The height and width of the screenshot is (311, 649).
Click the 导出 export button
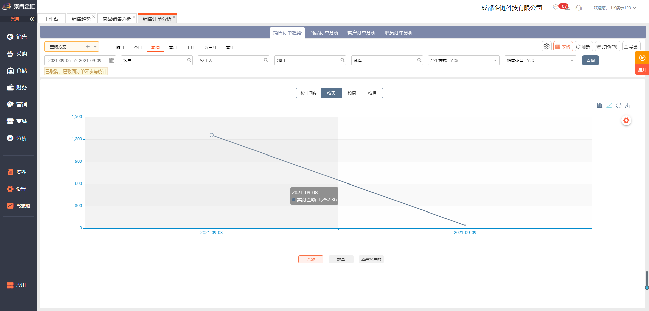pyautogui.click(x=631, y=47)
